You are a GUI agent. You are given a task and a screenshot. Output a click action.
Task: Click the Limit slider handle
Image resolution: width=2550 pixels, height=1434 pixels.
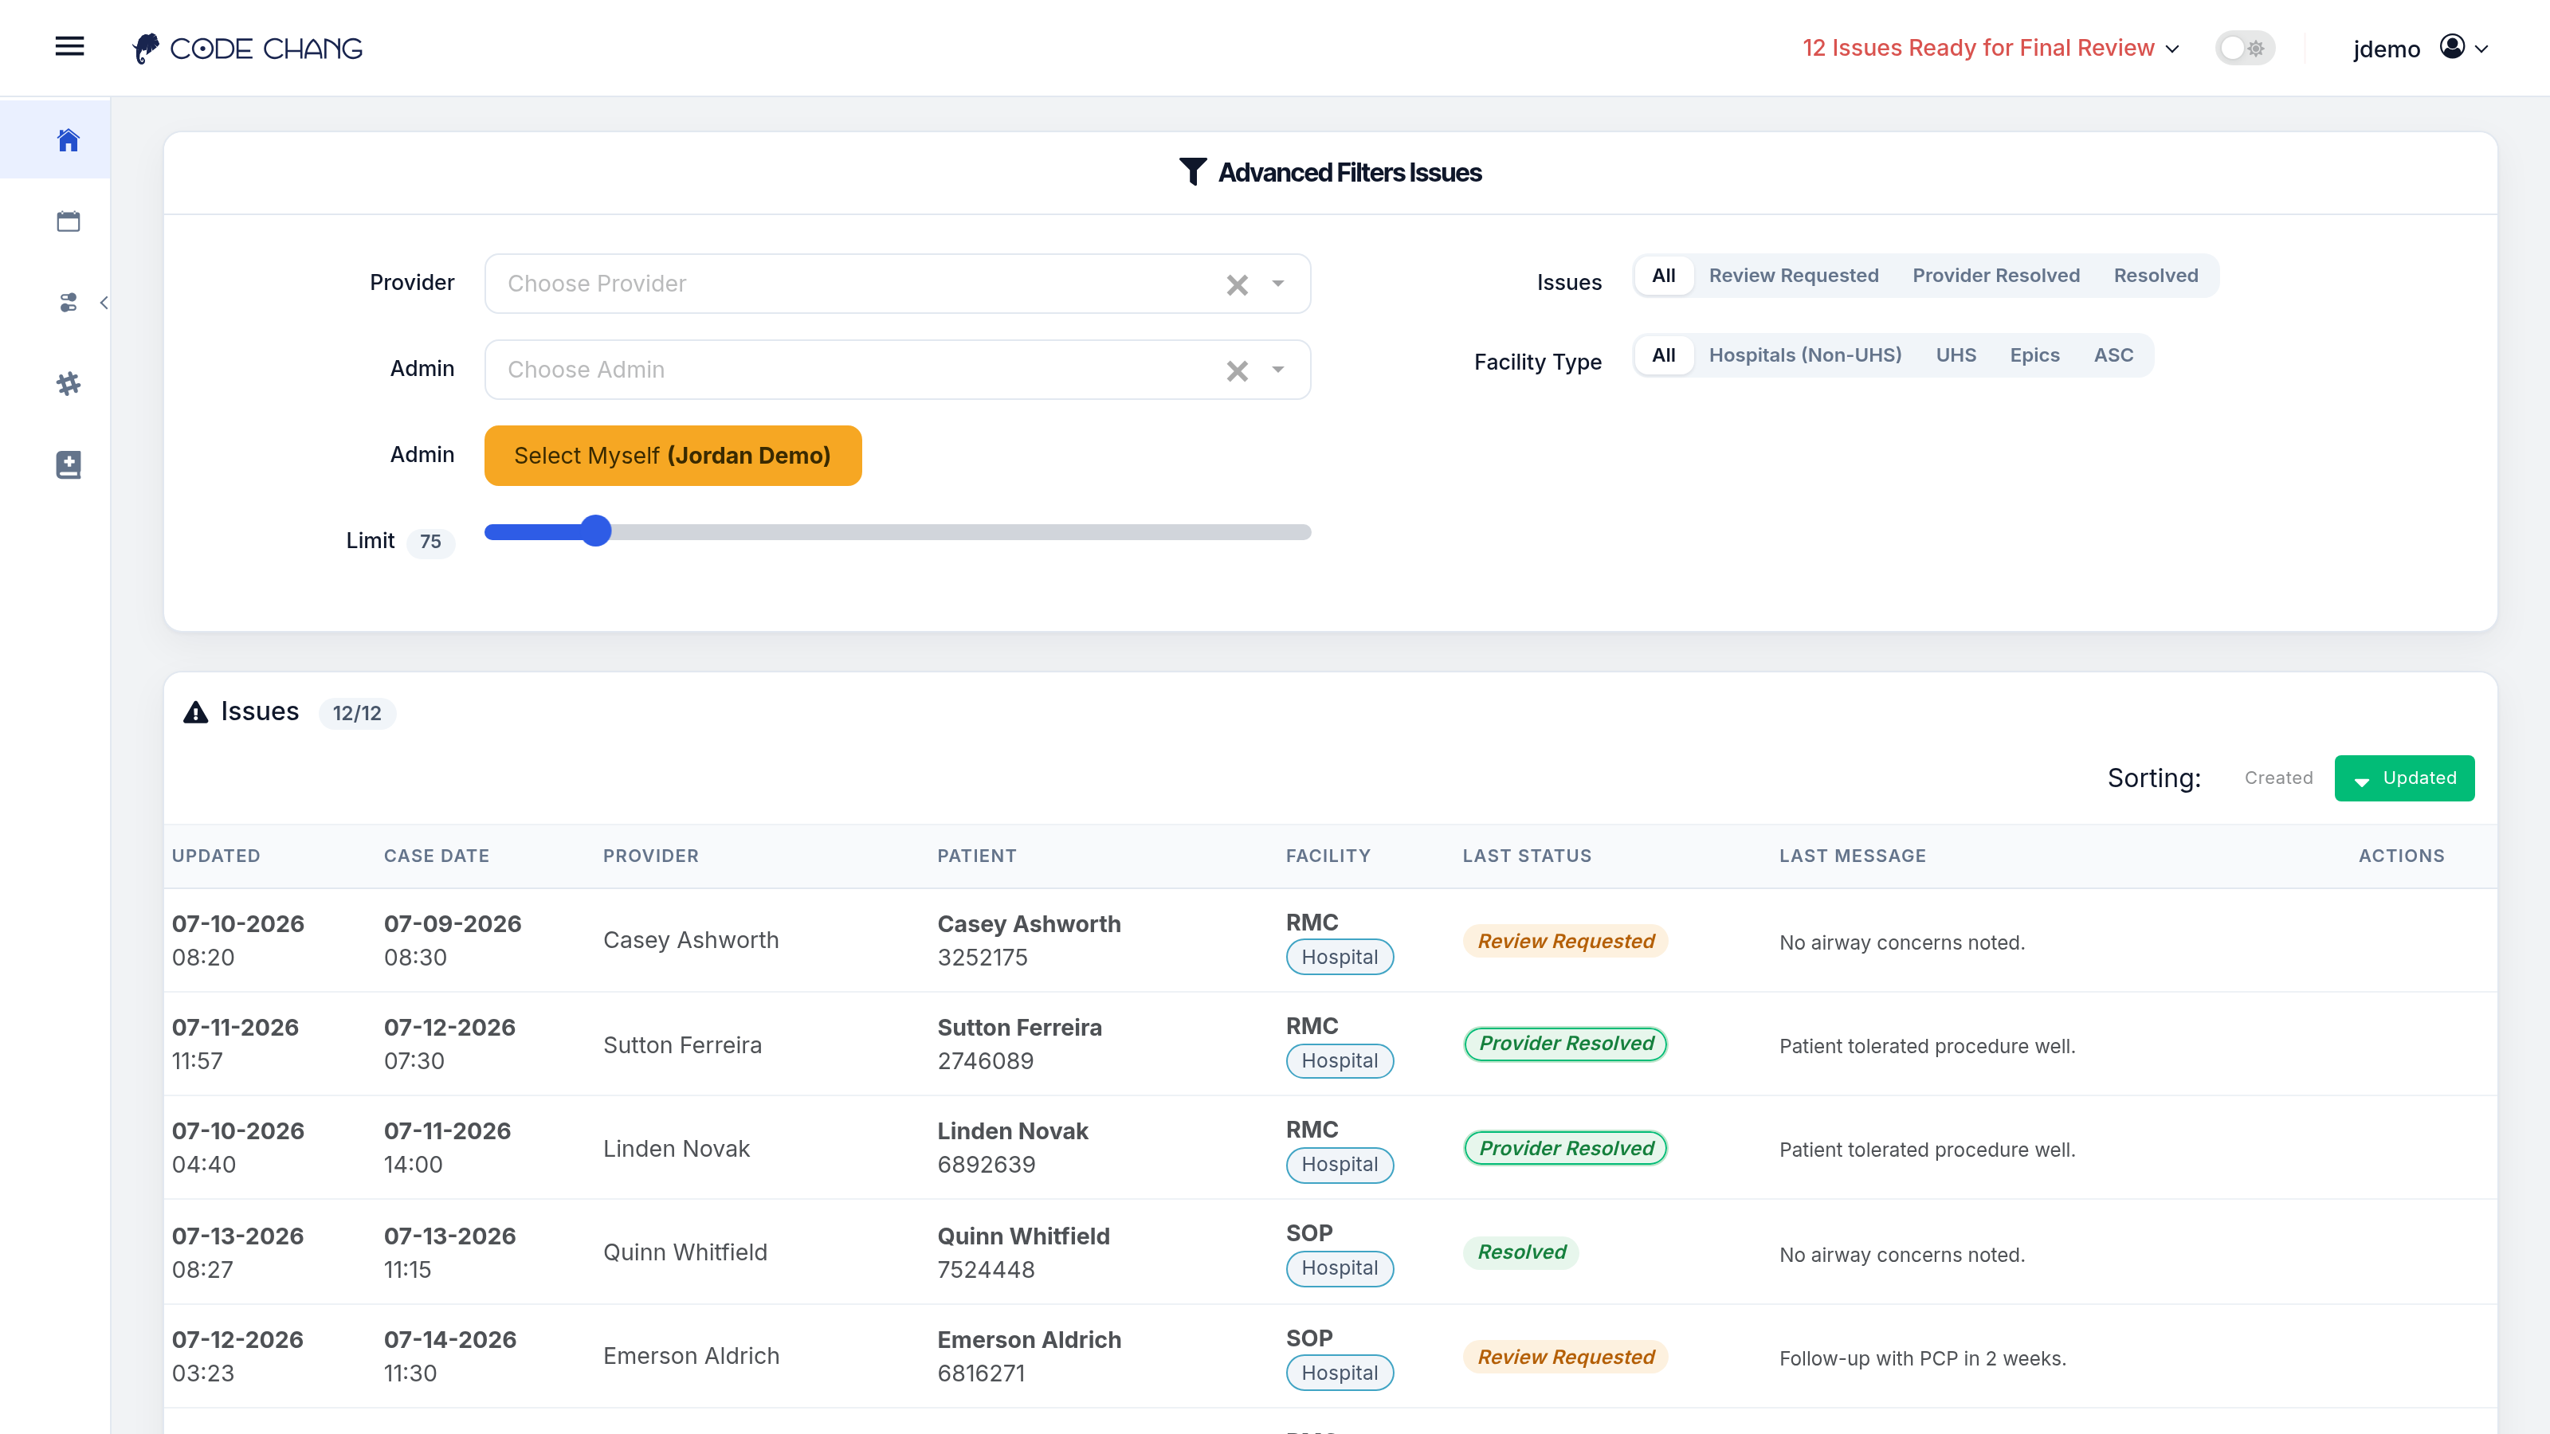(x=595, y=531)
